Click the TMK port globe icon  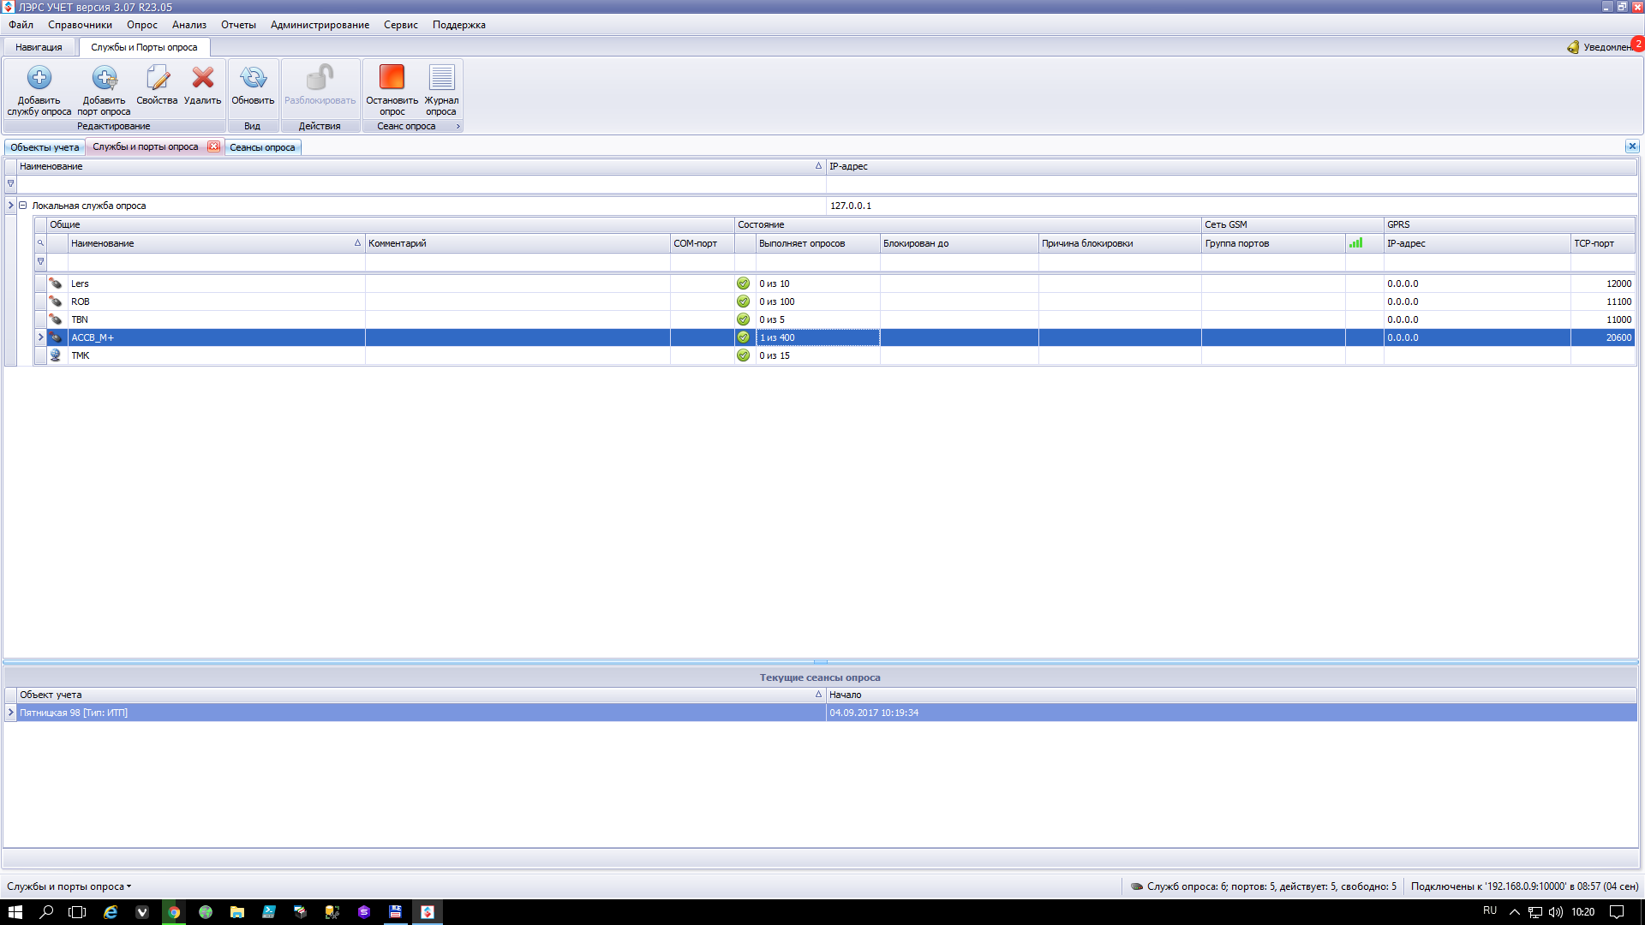pos(56,355)
